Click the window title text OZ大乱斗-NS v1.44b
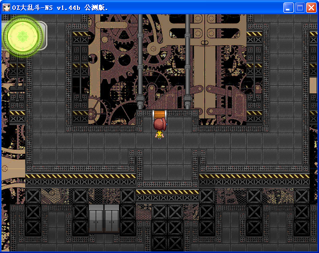This screenshot has height=253, width=319. [x=46, y=8]
